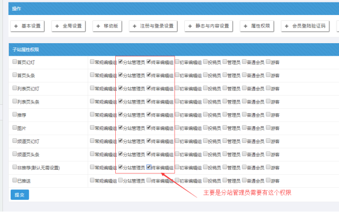
Task: Enable 投稿员 for the 推荐 row
Action: (205, 114)
